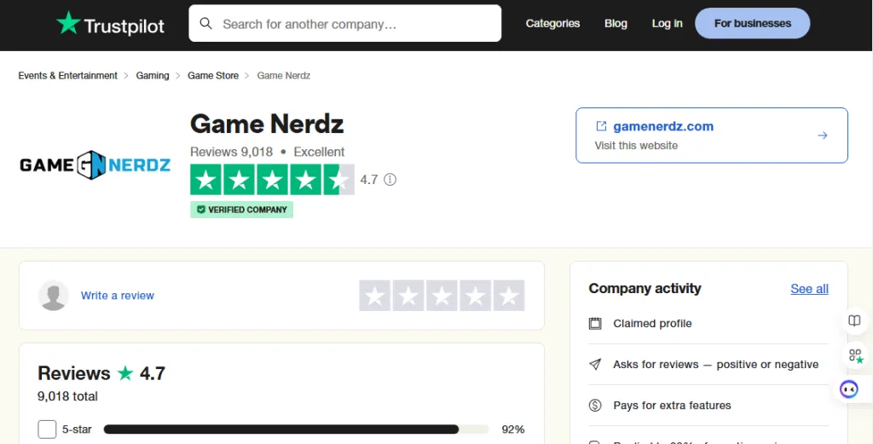Click the user avatar placeholder
Image resolution: width=873 pixels, height=444 pixels.
(54, 296)
